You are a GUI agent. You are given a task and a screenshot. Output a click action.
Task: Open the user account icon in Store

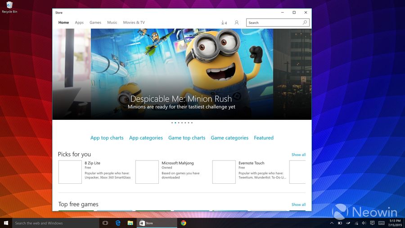tap(237, 23)
